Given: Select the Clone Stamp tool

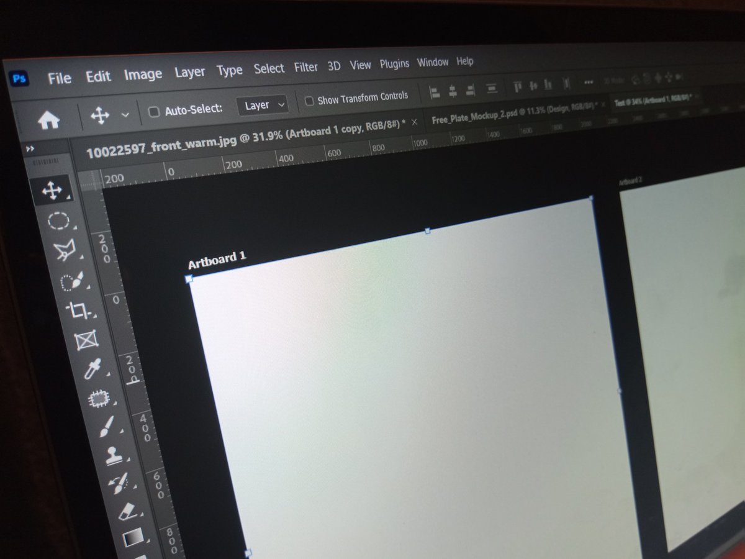Looking at the screenshot, I should [x=113, y=457].
